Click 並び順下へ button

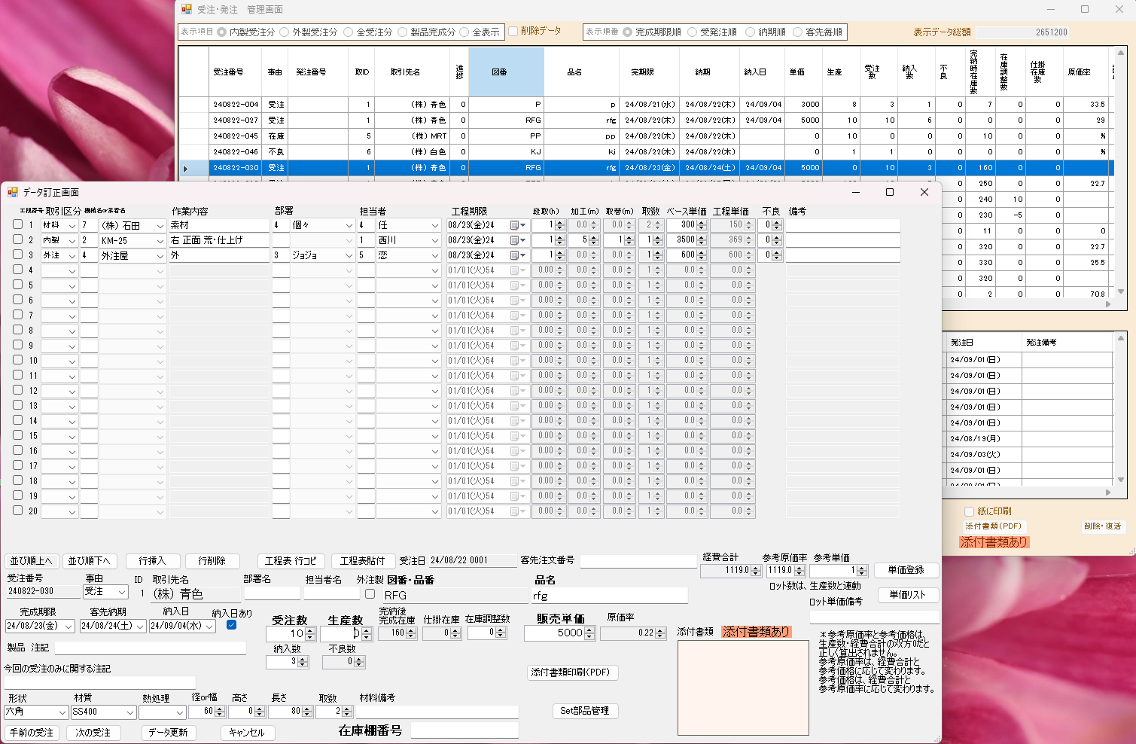(89, 561)
